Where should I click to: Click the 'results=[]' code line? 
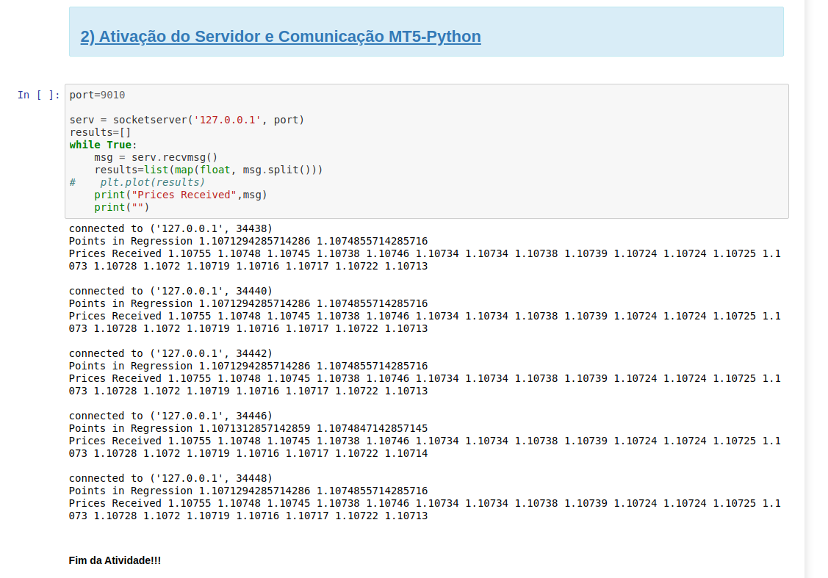pos(101,132)
